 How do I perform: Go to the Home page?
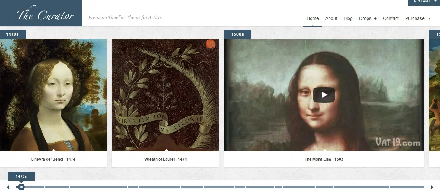[x=312, y=18]
